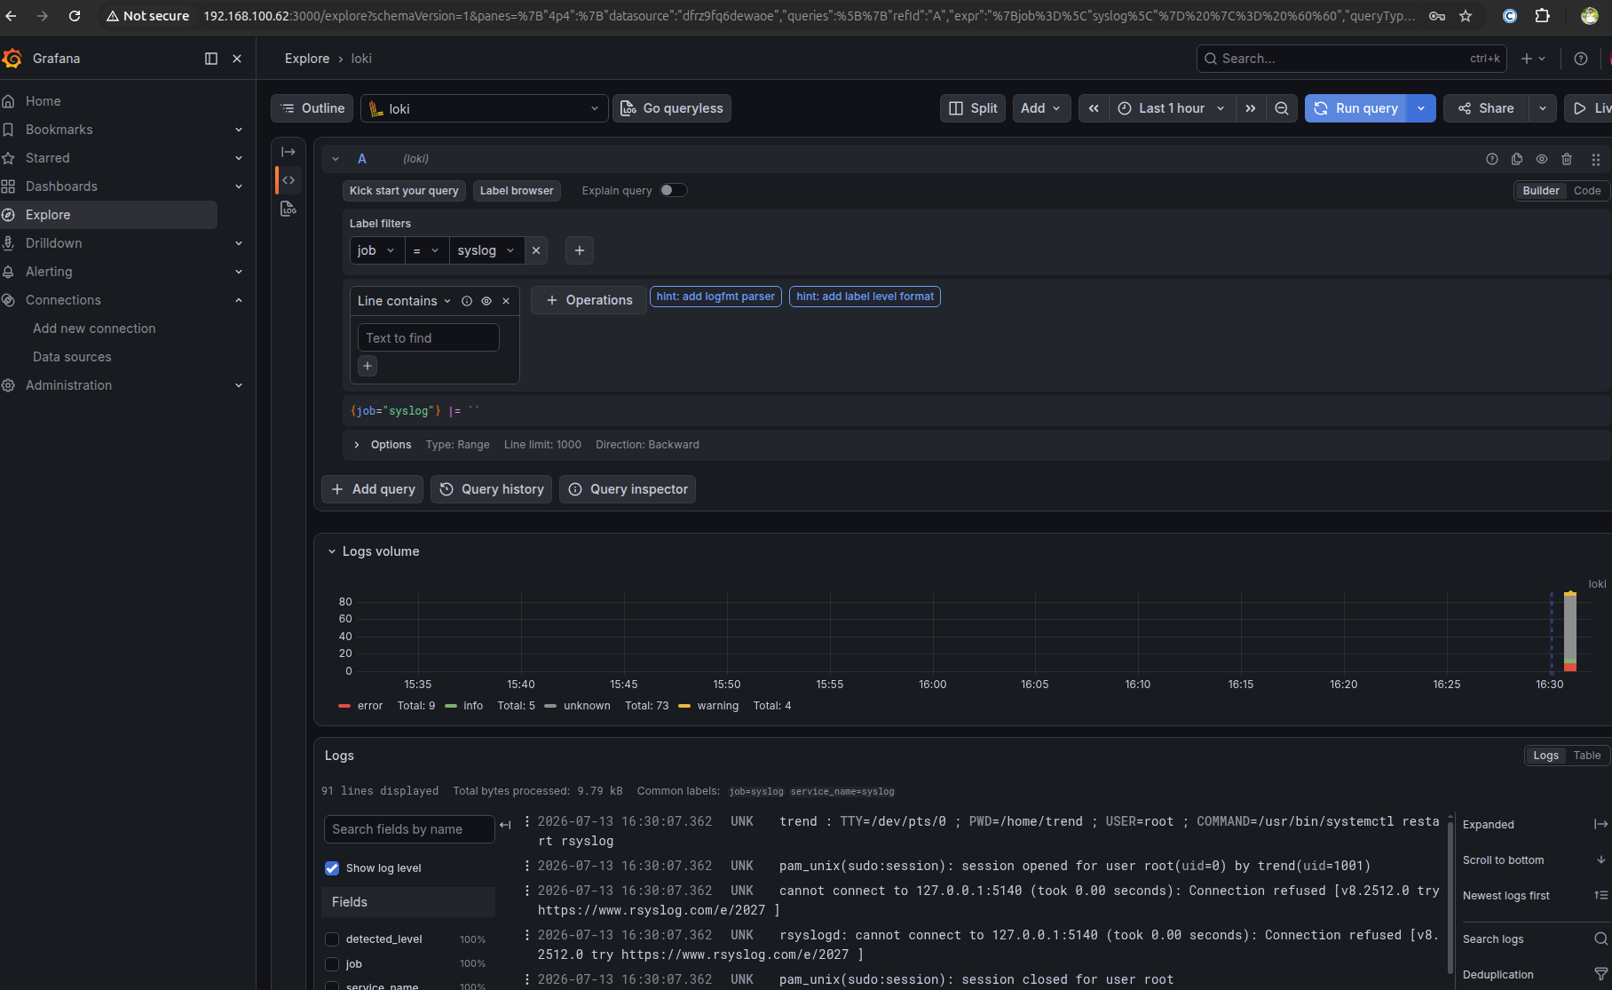The width and height of the screenshot is (1612, 990).
Task: Open Dashboards in sidebar
Action: pos(61,186)
